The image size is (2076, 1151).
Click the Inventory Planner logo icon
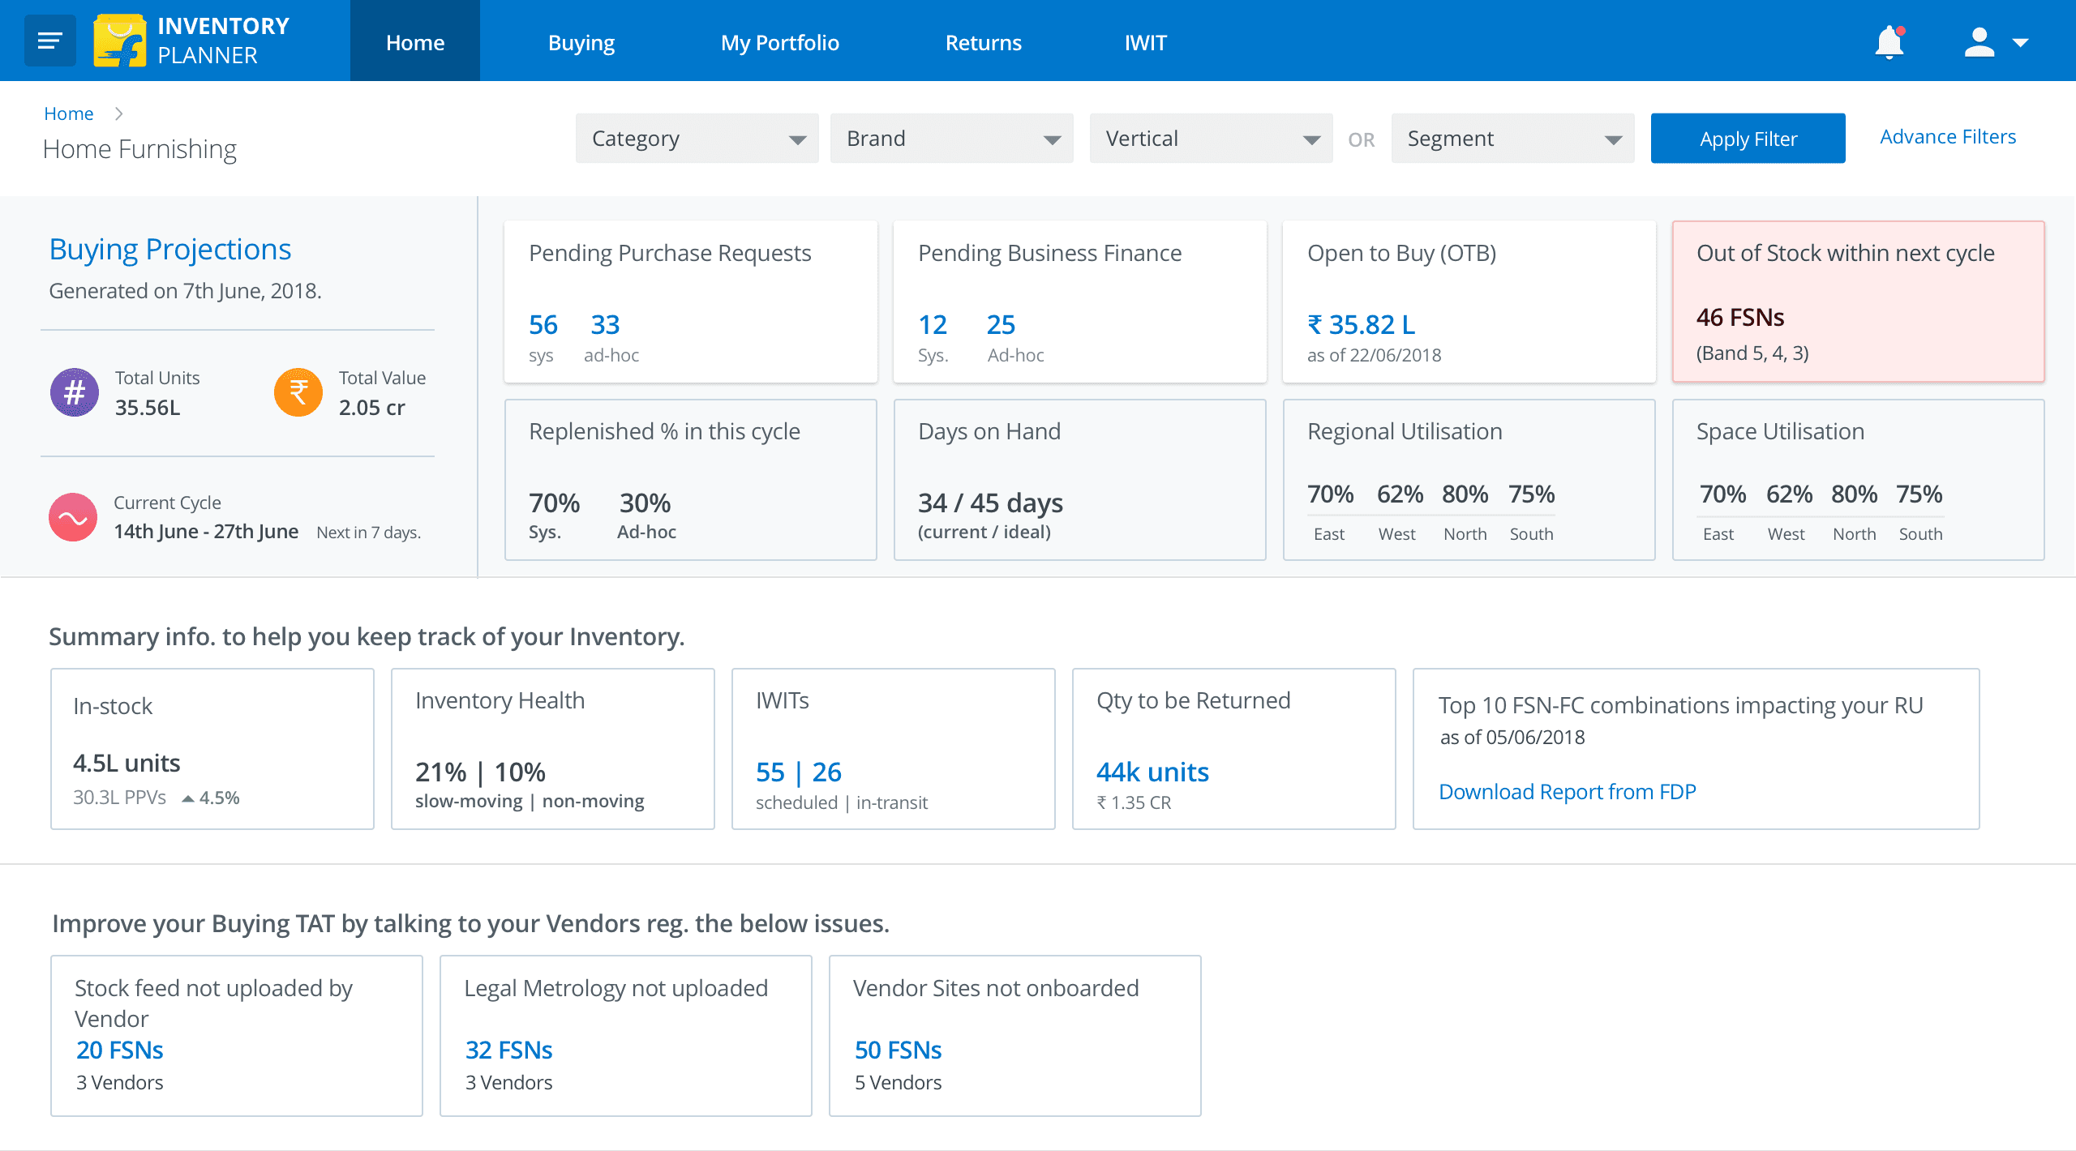[x=119, y=41]
